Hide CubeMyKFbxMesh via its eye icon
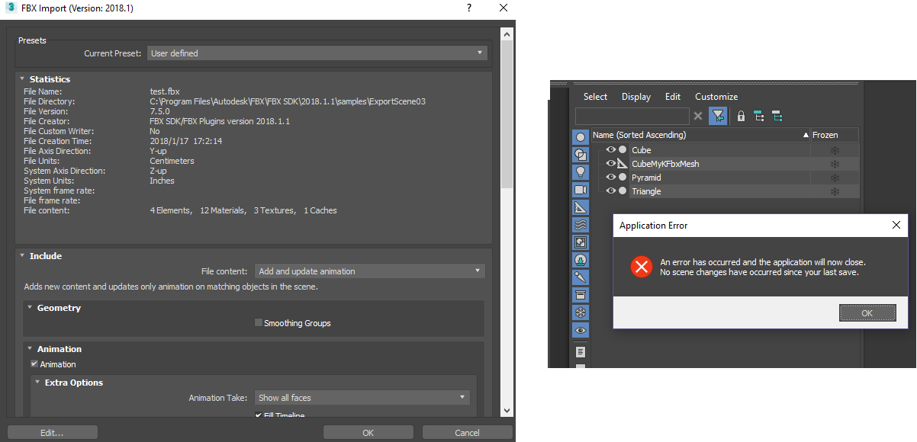This screenshot has height=442, width=917. (611, 164)
